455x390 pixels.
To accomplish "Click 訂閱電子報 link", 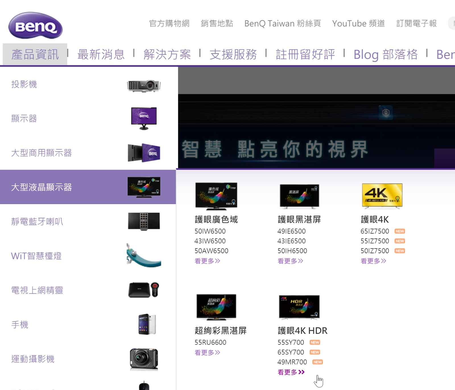I will 417,23.
